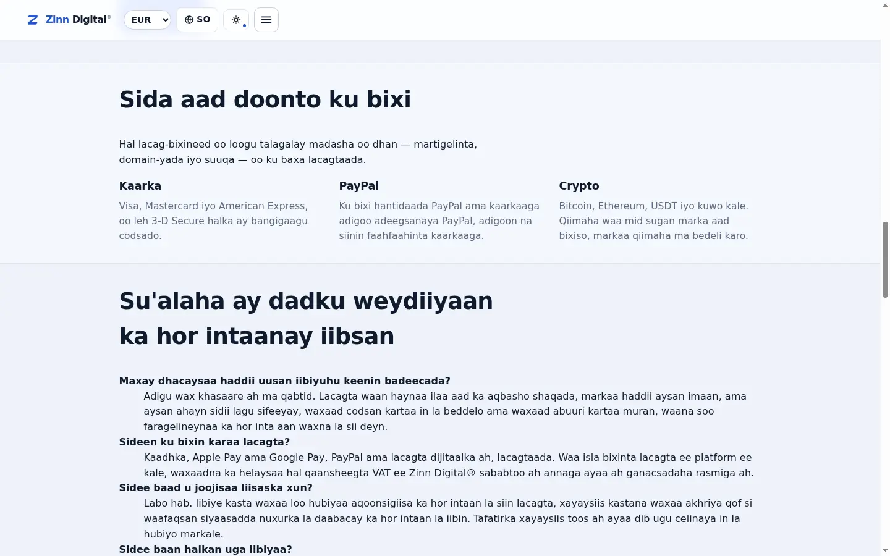This screenshot has width=890, height=556.
Task: Click the Bitcoin, Ethereum, USDT description
Action: [654, 221]
